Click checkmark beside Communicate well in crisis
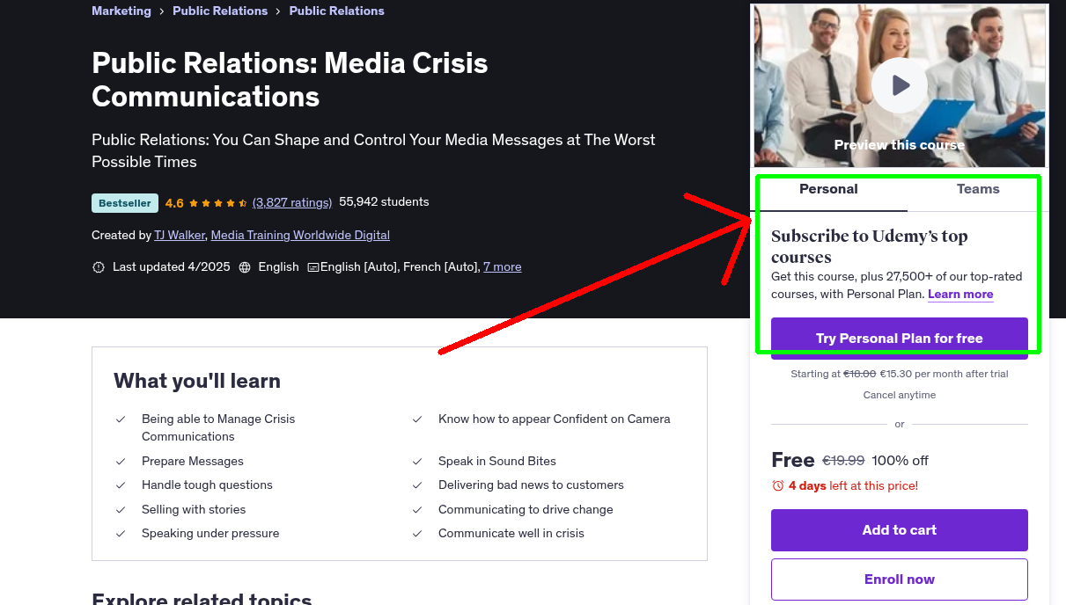This screenshot has height=605, width=1066. 417,534
